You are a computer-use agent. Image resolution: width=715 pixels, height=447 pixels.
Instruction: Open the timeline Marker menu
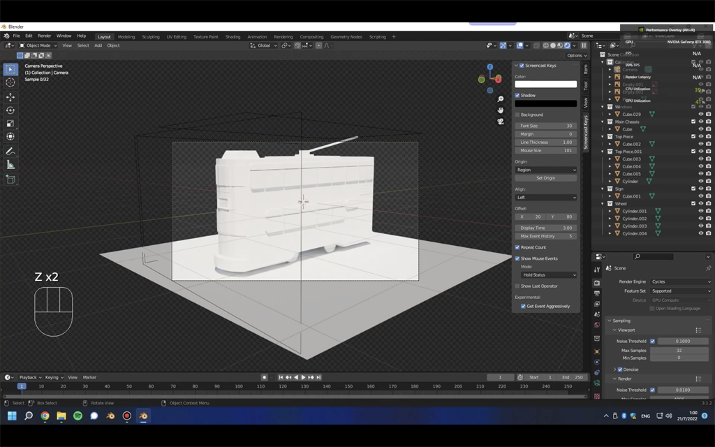tap(89, 377)
